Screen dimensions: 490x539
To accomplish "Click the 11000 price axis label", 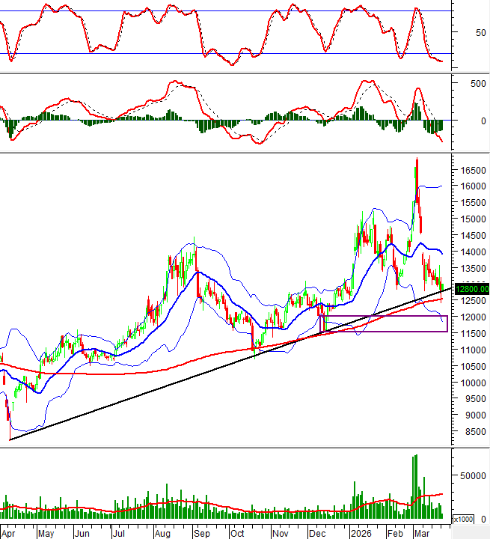I will tap(473, 350).
